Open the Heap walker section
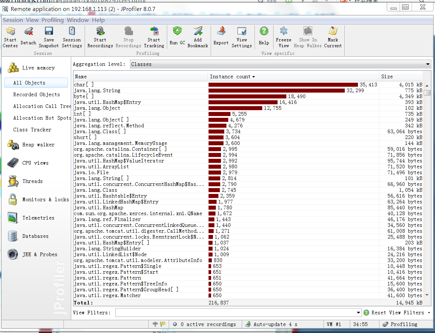435x333 pixels. [31, 145]
